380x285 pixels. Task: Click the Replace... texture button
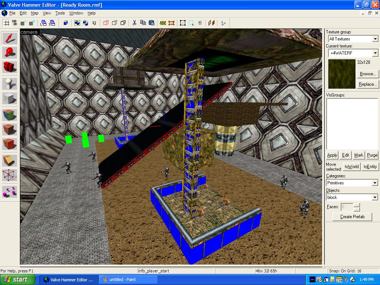[x=368, y=84]
